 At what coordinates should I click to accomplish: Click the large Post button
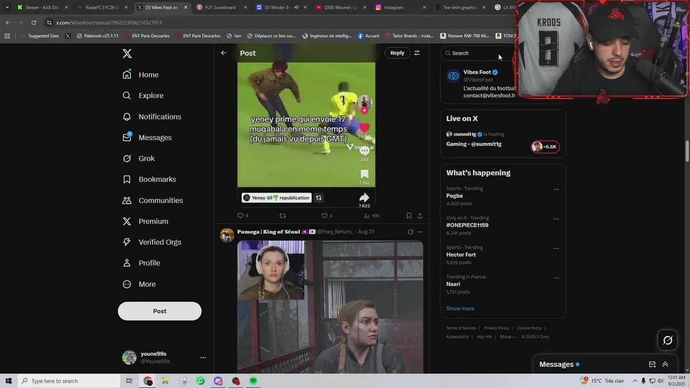coord(160,311)
